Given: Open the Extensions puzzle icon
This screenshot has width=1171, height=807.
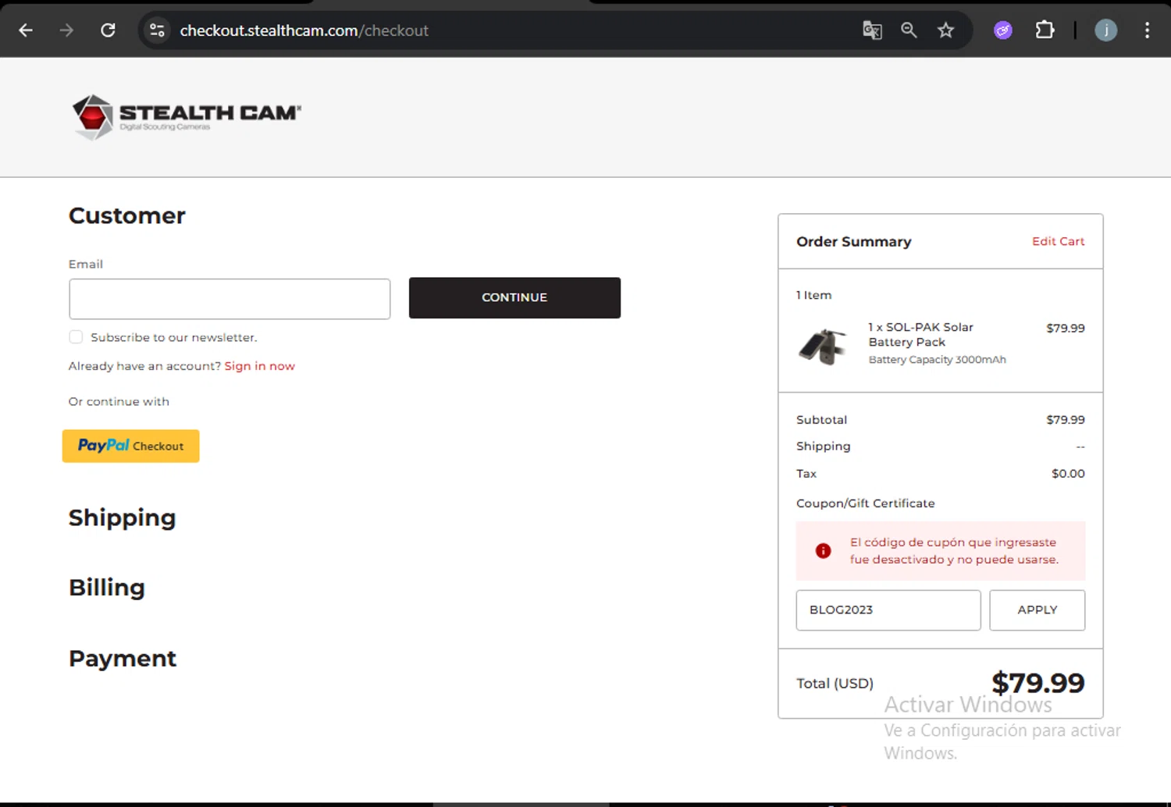Looking at the screenshot, I should 1045,30.
